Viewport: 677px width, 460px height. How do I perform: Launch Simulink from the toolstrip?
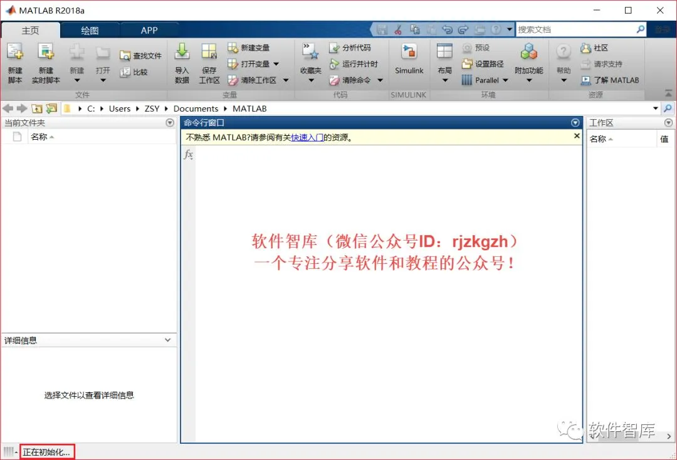pyautogui.click(x=409, y=59)
